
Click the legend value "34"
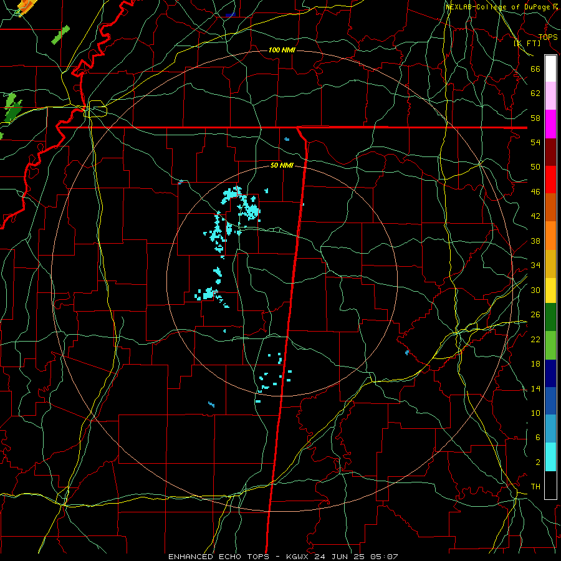point(535,266)
